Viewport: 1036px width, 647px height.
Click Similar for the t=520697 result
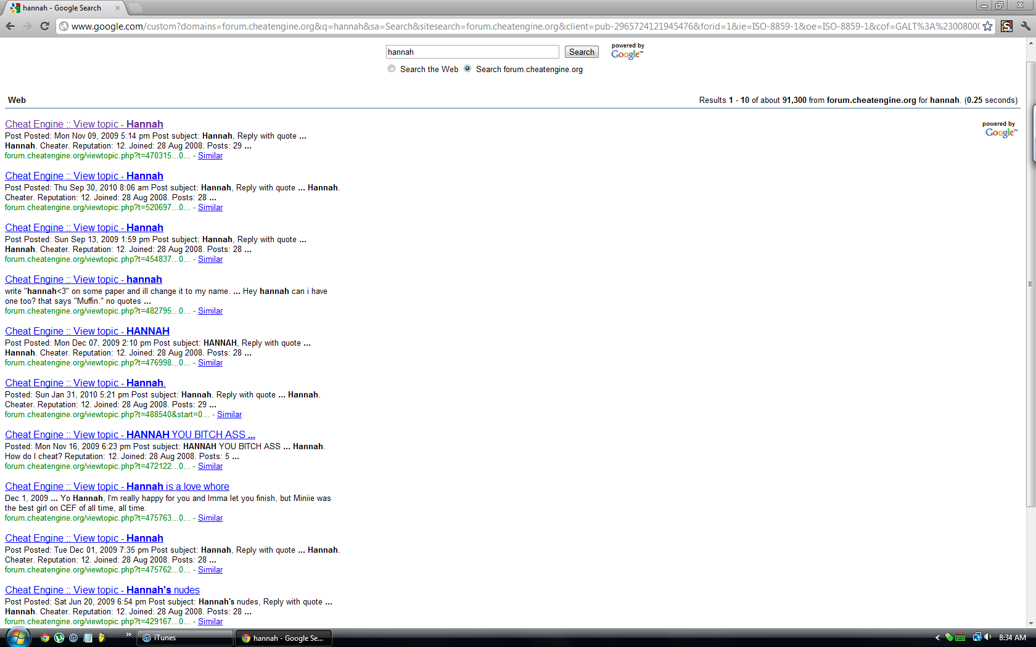point(210,208)
